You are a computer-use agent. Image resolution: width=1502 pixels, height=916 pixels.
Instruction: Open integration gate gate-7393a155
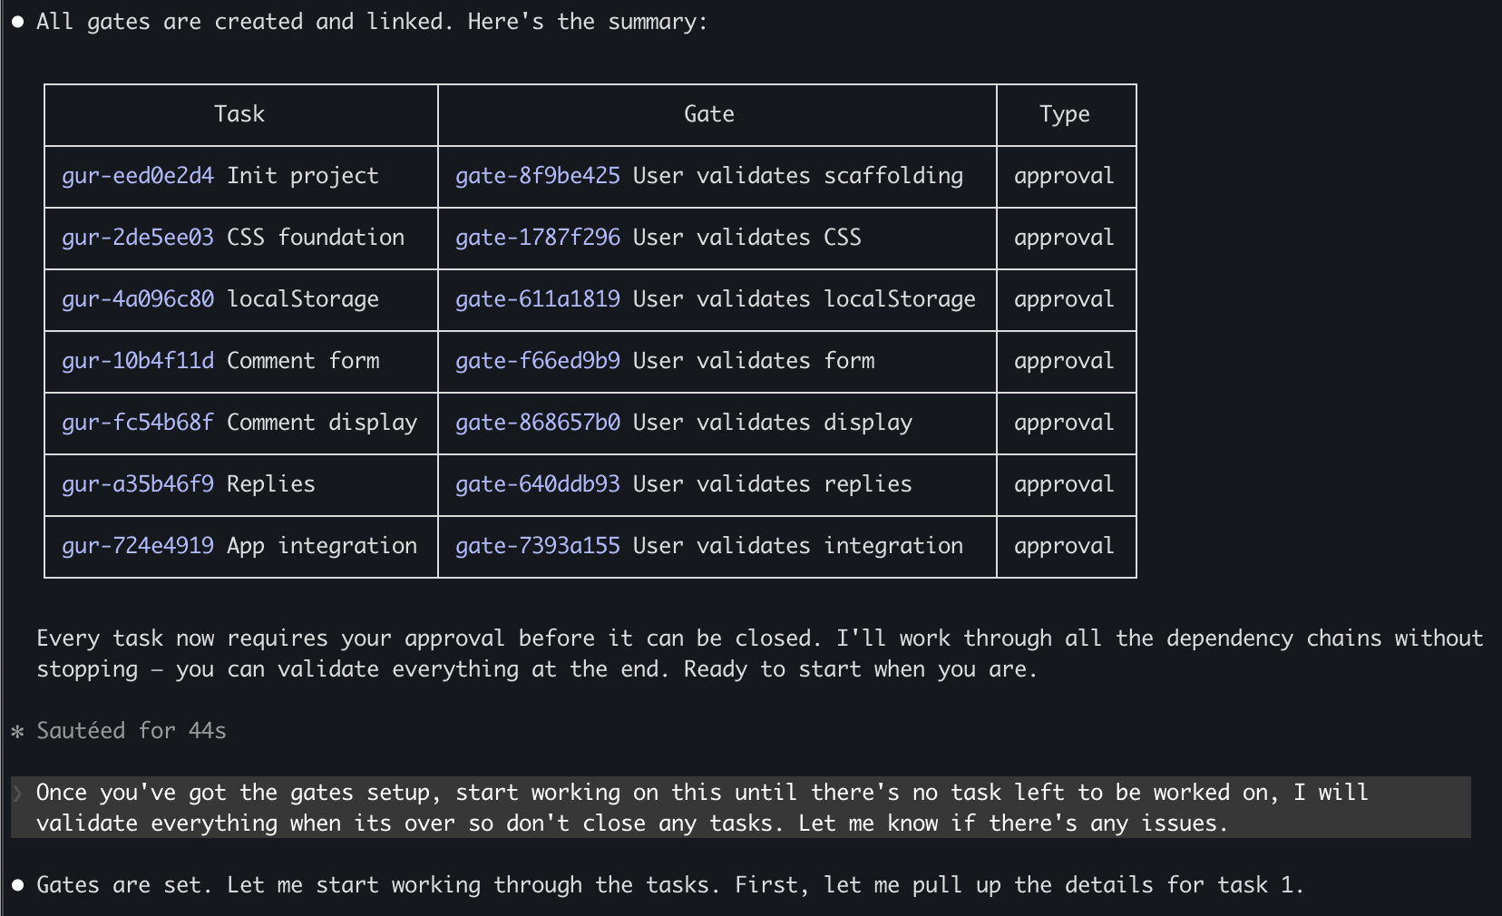pyautogui.click(x=538, y=546)
